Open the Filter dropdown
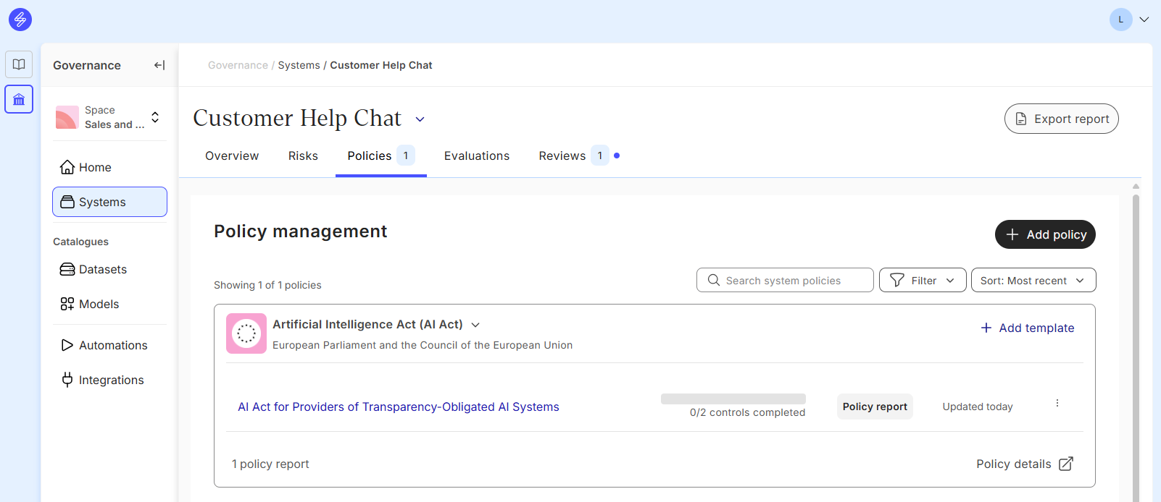 [922, 281]
